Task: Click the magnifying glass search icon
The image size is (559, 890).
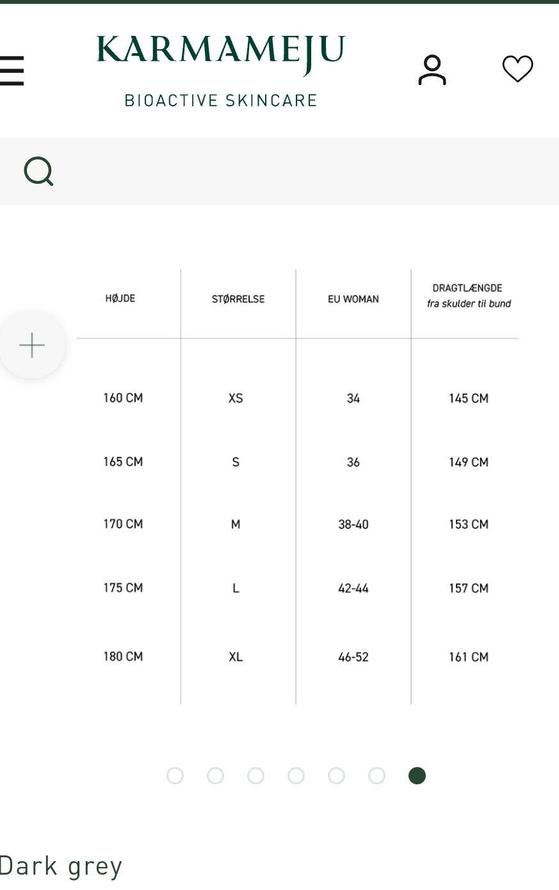Action: (x=38, y=172)
